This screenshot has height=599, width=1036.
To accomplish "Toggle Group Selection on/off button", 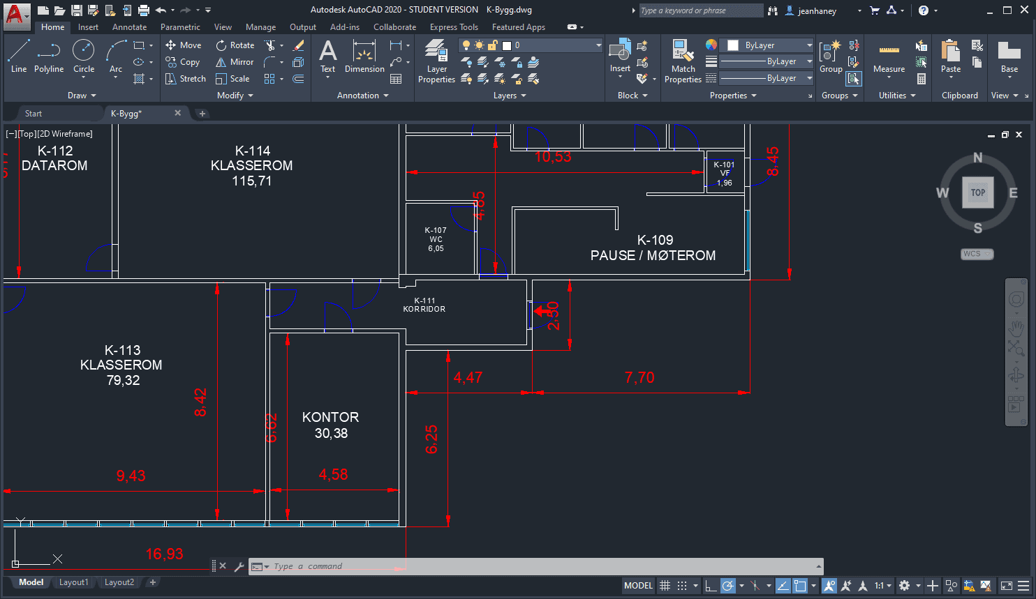I will (x=853, y=79).
